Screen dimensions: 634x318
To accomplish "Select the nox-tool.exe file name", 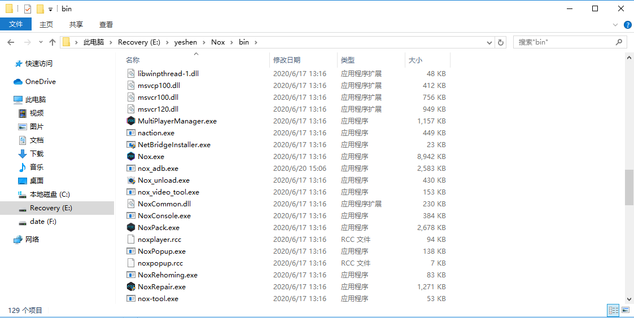I will (158, 299).
